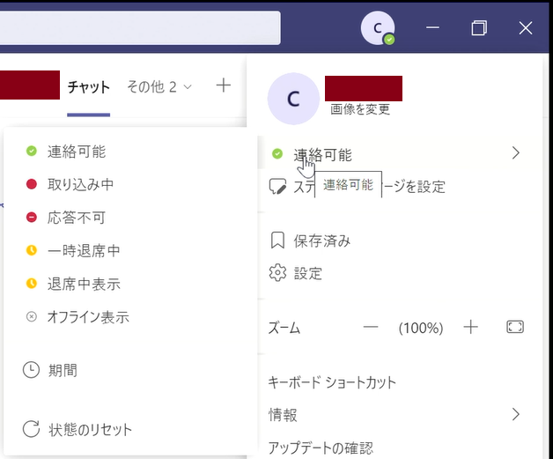This screenshot has width=553, height=459.
Task: Click do-not-disturb icon of 応答不可
Action: (32, 218)
